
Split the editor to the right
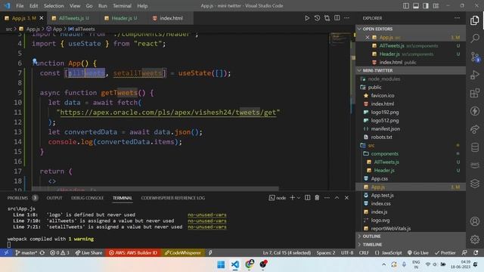(x=337, y=18)
